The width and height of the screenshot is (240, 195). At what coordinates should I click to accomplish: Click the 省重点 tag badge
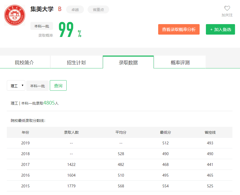98,10
